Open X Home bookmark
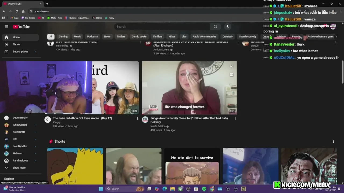 coord(97,18)
